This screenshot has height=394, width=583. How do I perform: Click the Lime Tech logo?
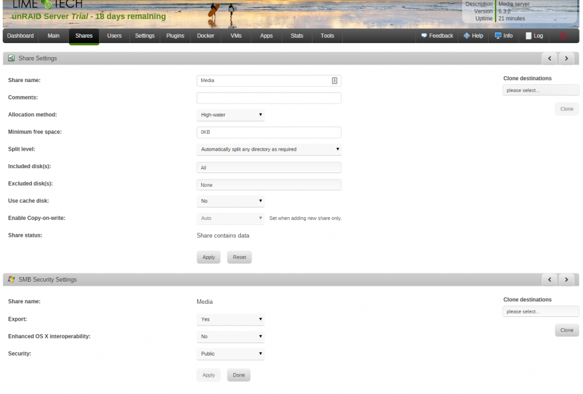point(48,4)
